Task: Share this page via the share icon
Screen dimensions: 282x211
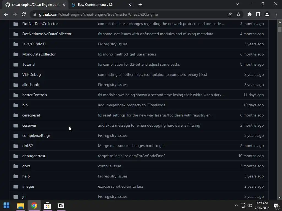Action: (x=230, y=14)
